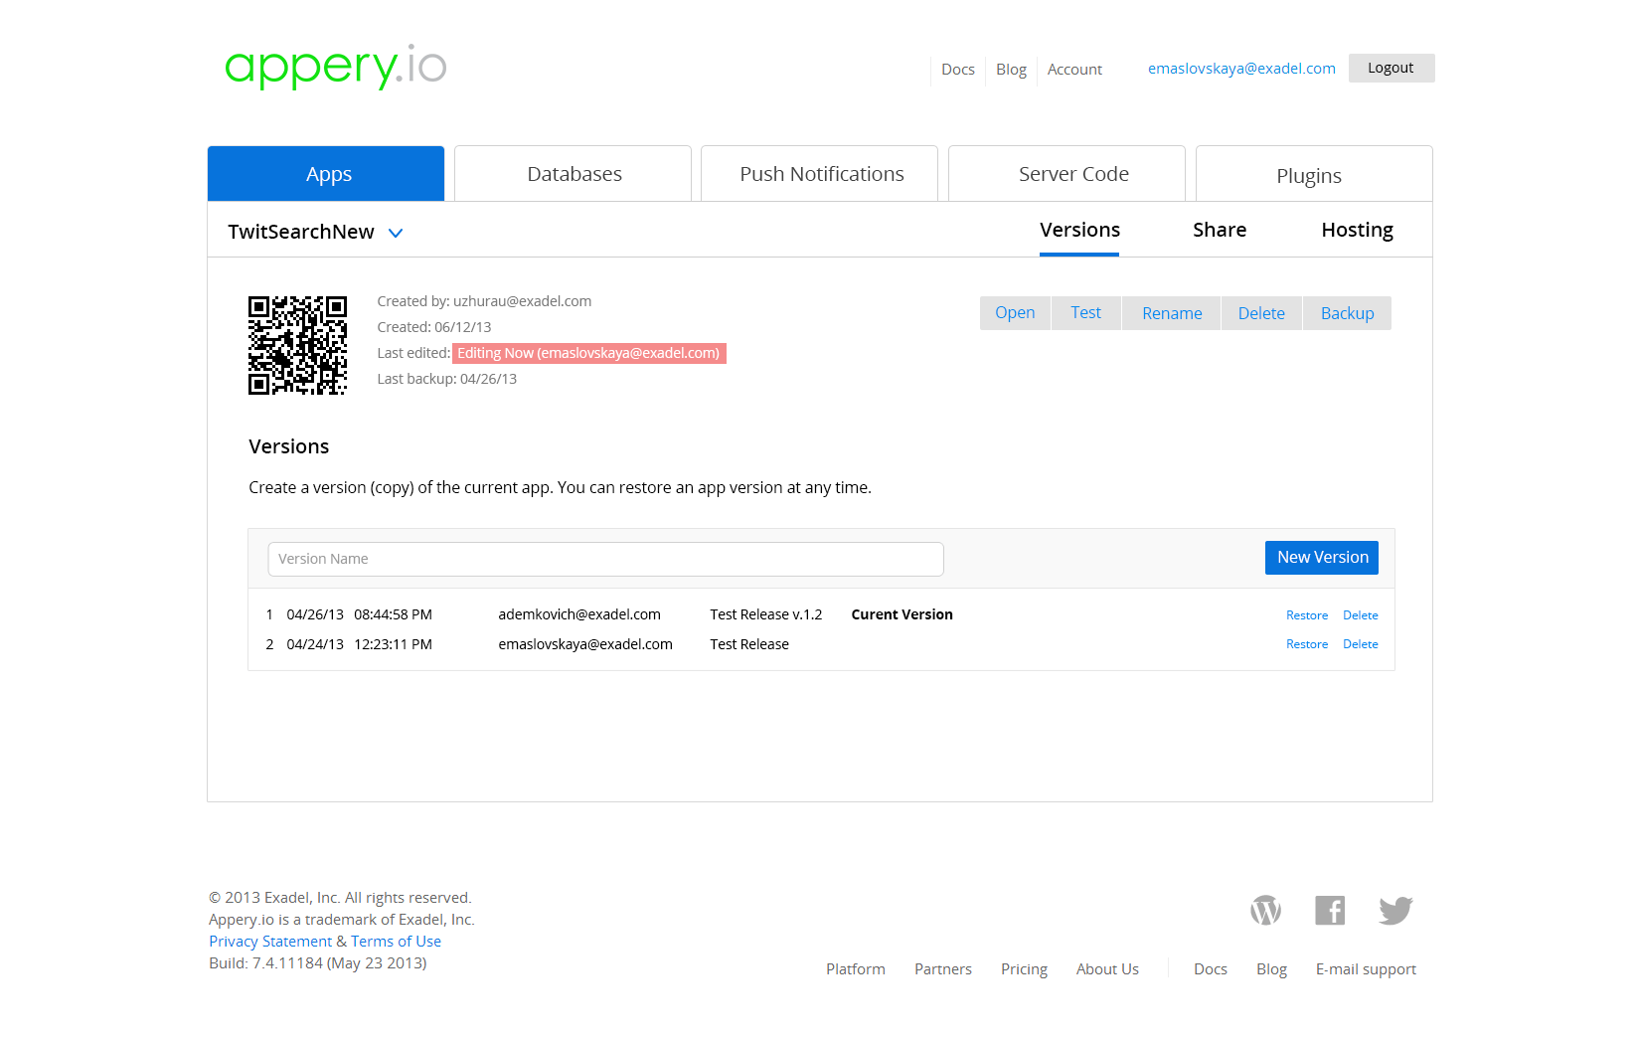The image size is (1638, 1039).
Task: Open the Privacy Statement link
Action: 270,942
